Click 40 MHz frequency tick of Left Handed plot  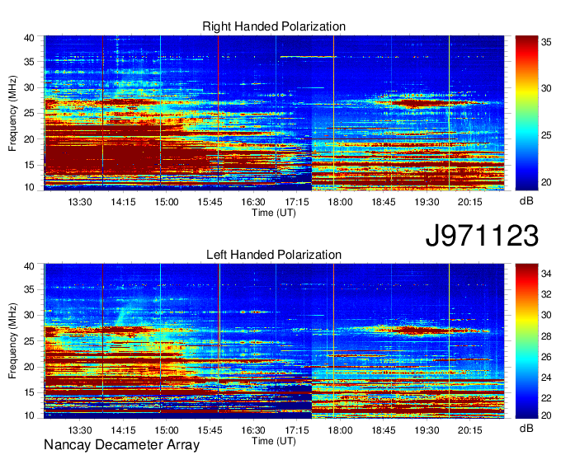[x=29, y=266]
